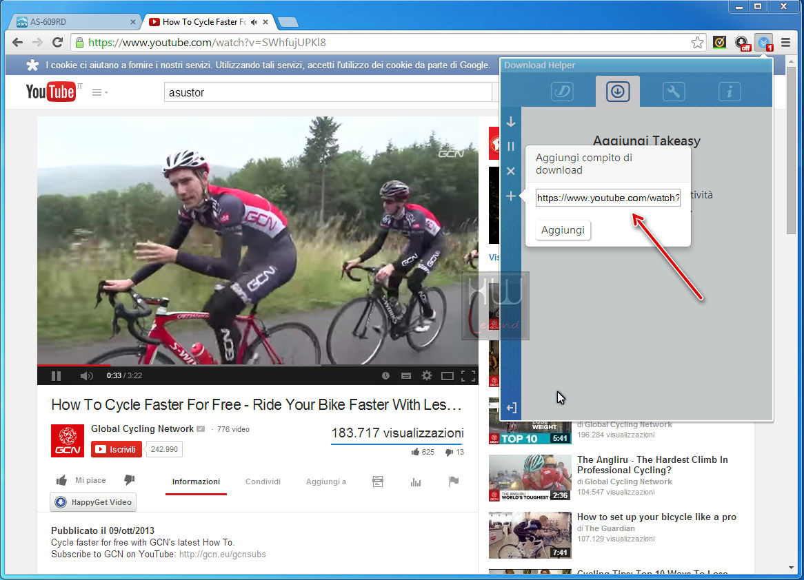Click the HappyGet Video button
Image resolution: width=804 pixels, height=580 pixels.
93,502
